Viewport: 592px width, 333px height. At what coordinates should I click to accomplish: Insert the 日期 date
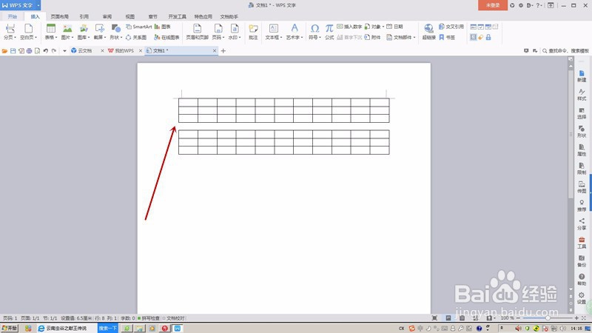point(395,27)
